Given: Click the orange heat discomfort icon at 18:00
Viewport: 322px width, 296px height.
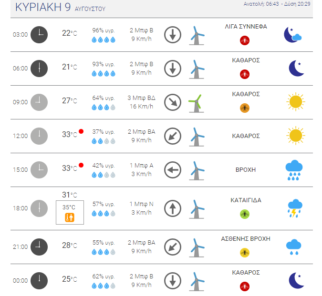Looking at the screenshot, I should [x=70, y=217].
